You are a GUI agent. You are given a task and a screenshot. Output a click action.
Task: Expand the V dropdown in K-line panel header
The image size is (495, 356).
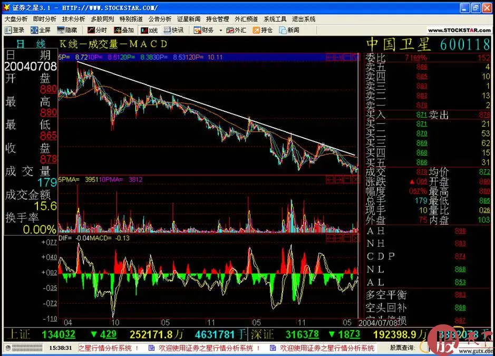(355, 57)
